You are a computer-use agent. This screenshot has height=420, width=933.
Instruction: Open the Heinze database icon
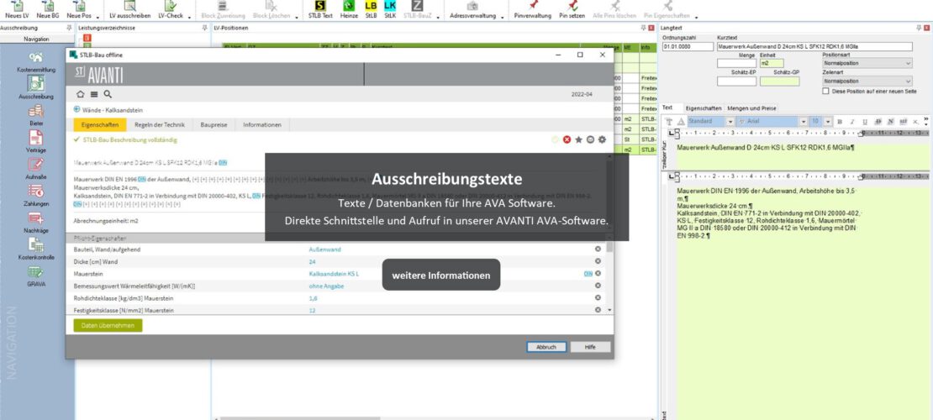tap(348, 9)
